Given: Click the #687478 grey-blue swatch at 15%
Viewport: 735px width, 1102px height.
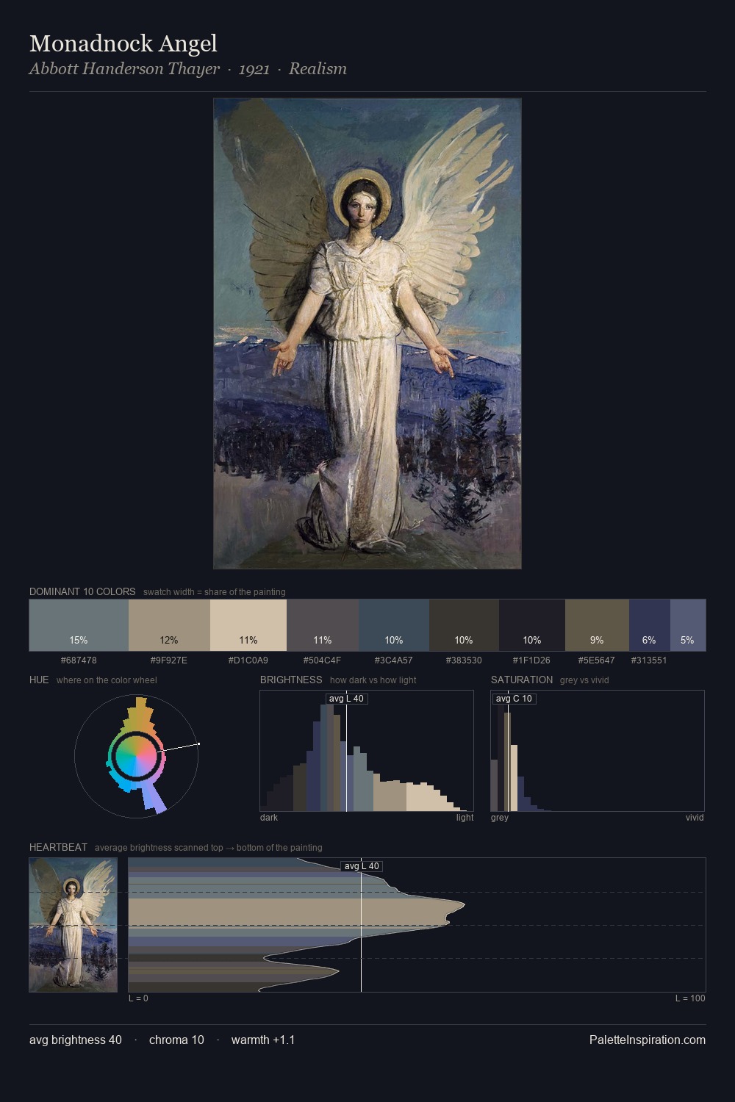Looking at the screenshot, I should [79, 625].
